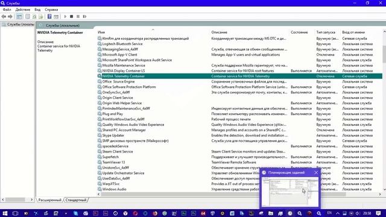
Task: Click the gear icon beside TeamViewer 13
Action: (x=100, y=162)
